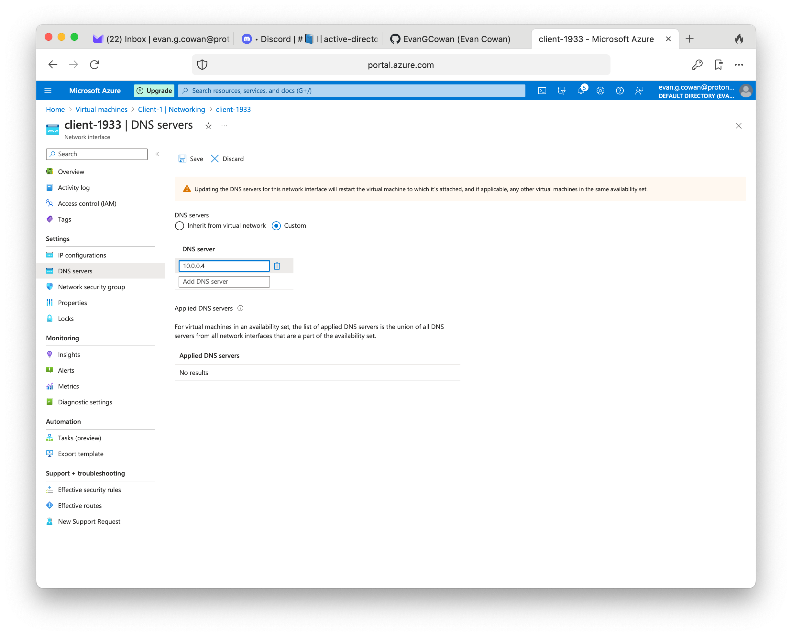Open Applied DNS servers info tooltip
792x636 pixels.
tap(240, 308)
